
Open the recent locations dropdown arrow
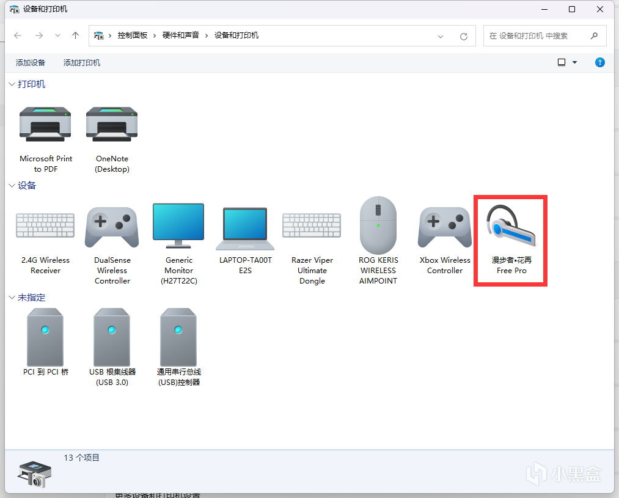[x=57, y=35]
